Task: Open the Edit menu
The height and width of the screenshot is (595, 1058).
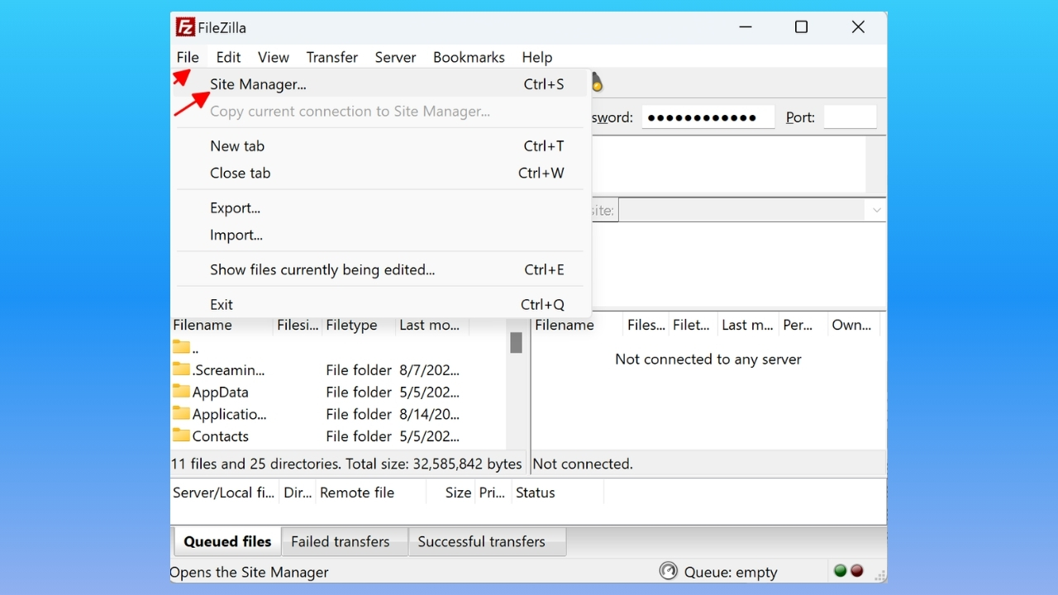Action: (x=228, y=57)
